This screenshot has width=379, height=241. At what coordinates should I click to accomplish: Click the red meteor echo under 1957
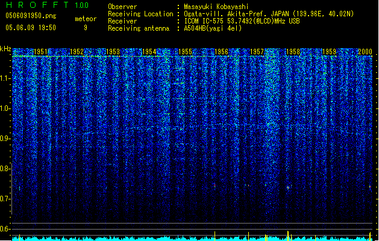(248, 186)
